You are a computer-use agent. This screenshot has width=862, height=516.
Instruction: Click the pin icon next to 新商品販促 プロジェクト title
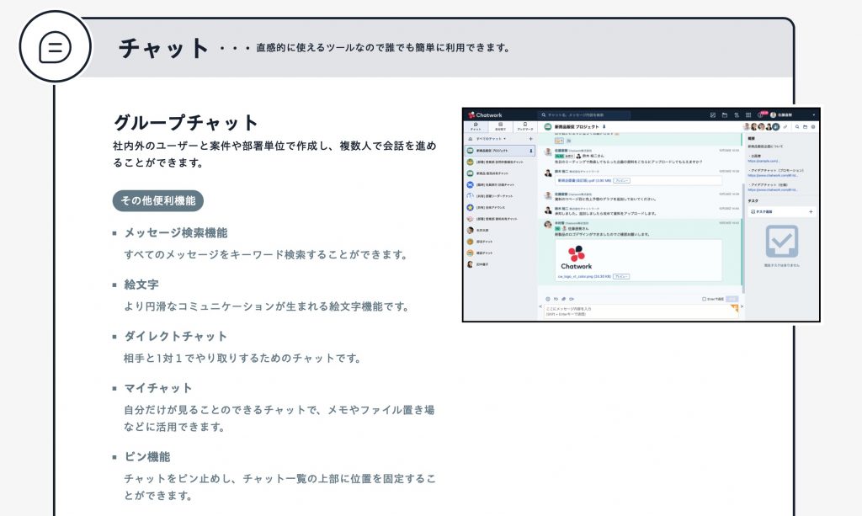click(x=604, y=126)
